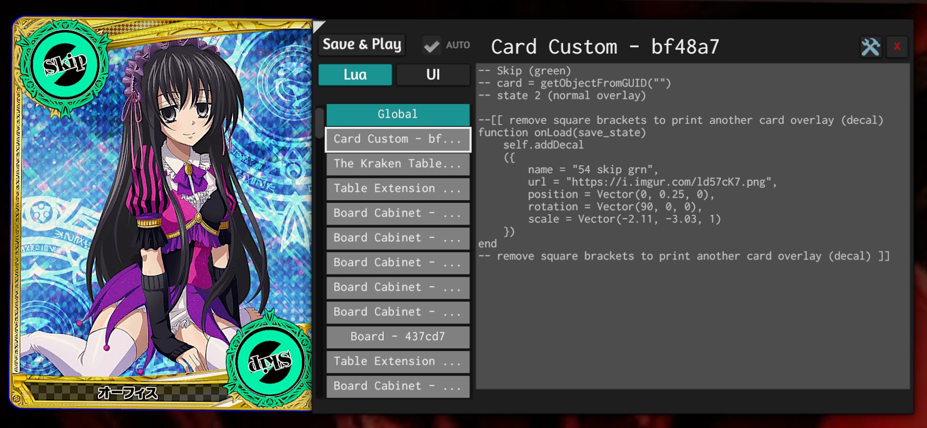
Task: Click the card name label オーフィス
Action: click(128, 393)
